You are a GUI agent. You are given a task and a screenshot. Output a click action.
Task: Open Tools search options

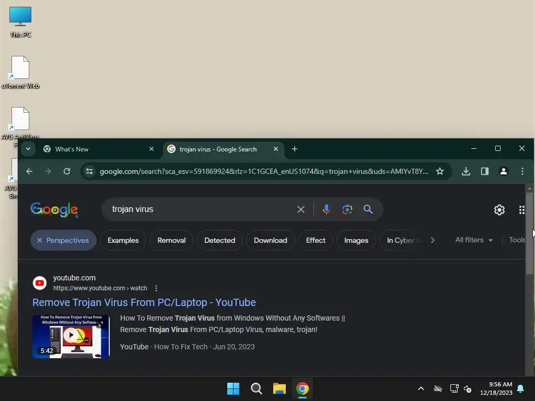coord(517,240)
